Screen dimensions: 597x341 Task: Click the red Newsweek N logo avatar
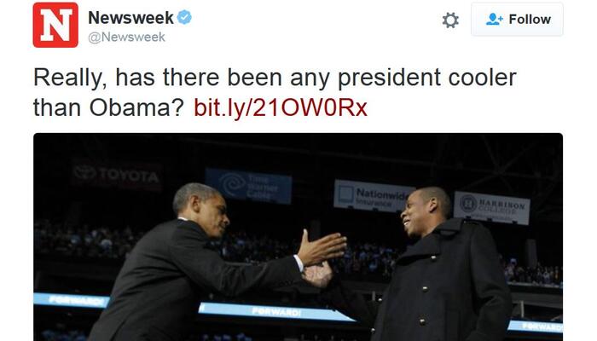coord(55,25)
